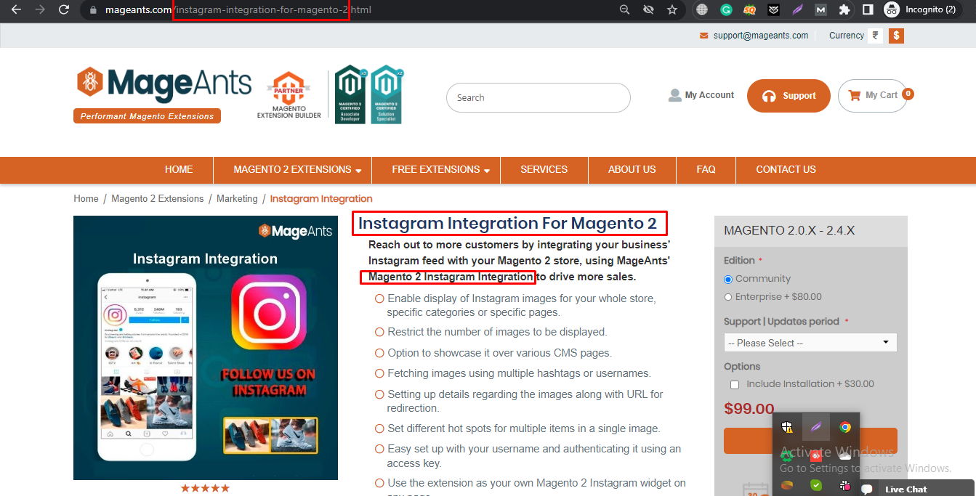The width and height of the screenshot is (976, 496).
Task: Open Windows Security tray icon
Action: click(787, 427)
